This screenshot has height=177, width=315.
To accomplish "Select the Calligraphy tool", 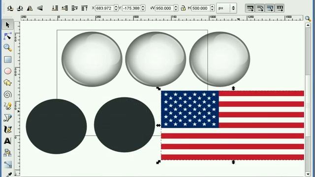I will click(8, 129).
